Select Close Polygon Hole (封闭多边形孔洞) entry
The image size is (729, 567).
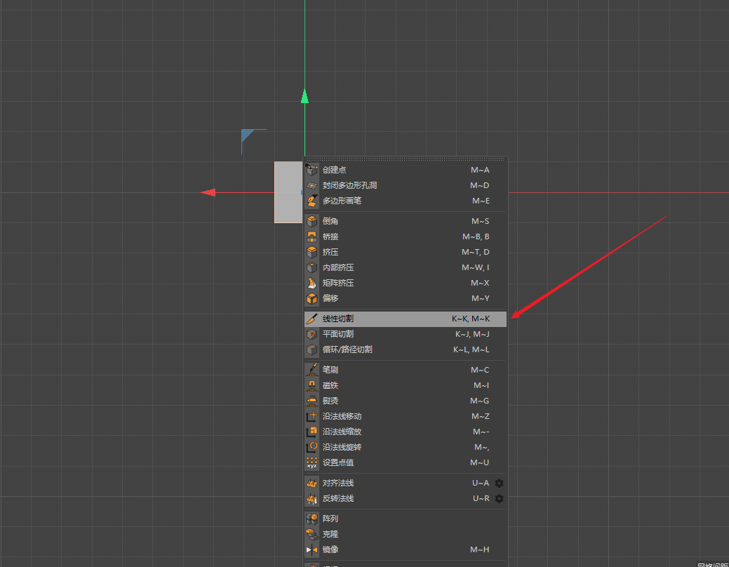[349, 185]
